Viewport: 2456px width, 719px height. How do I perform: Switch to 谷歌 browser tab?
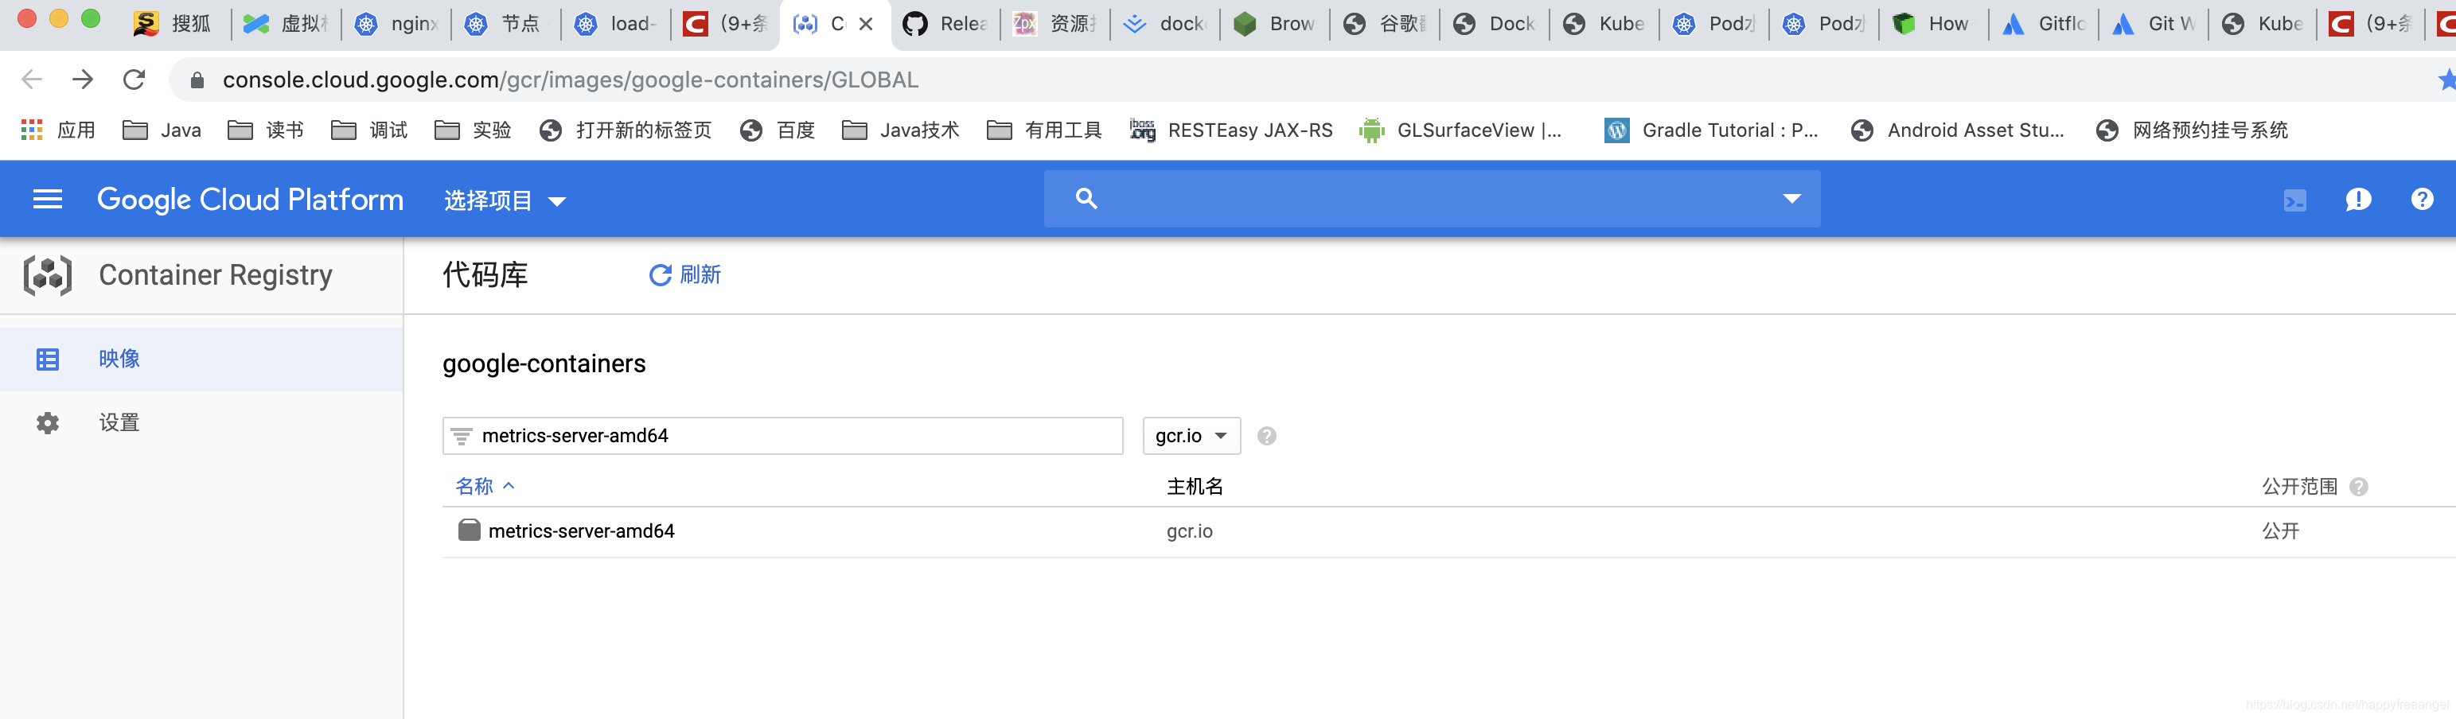coord(1383,24)
